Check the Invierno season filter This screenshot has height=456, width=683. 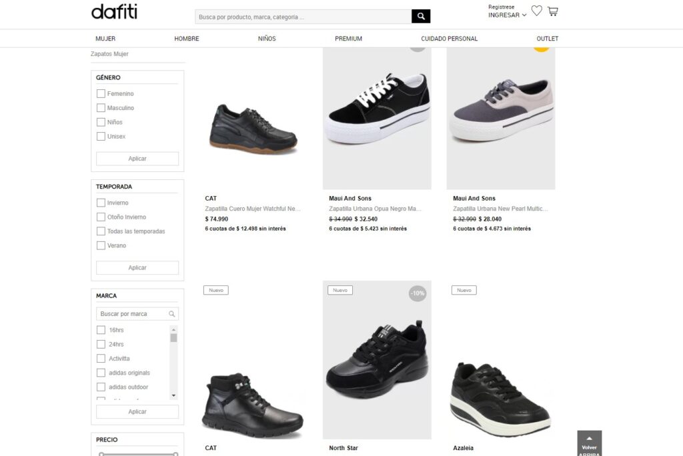101,203
